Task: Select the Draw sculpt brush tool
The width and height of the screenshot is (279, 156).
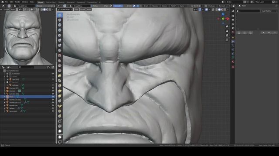Action: tap(60, 15)
